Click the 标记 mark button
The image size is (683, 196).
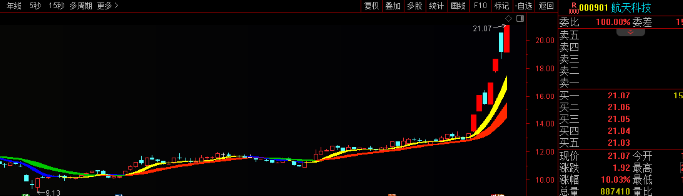501,6
